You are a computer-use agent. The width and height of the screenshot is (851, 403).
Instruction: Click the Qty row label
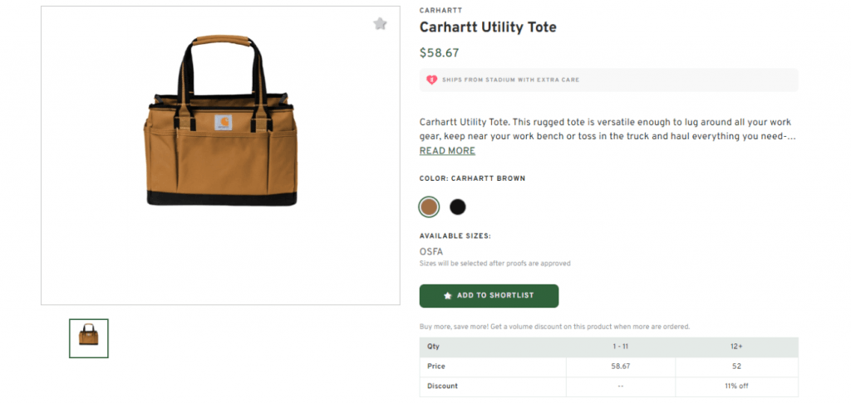click(433, 347)
